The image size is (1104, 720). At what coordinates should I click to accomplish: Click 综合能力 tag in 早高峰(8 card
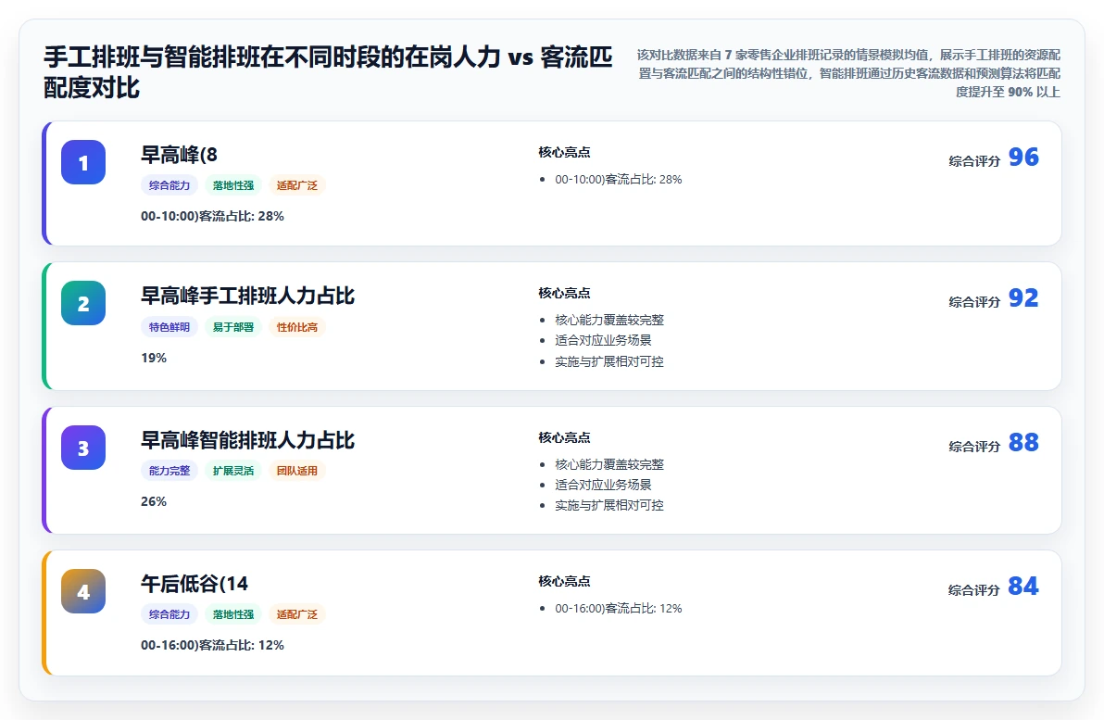pos(169,185)
